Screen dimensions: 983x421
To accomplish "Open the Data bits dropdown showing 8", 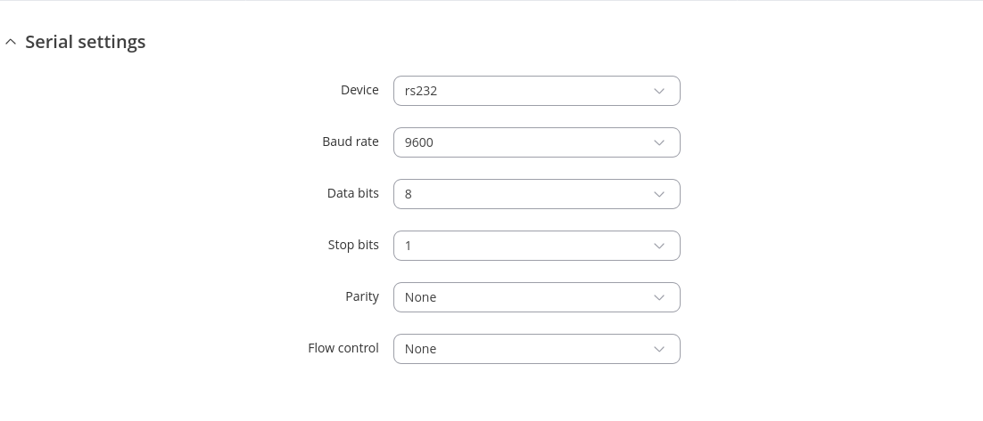I will click(536, 194).
